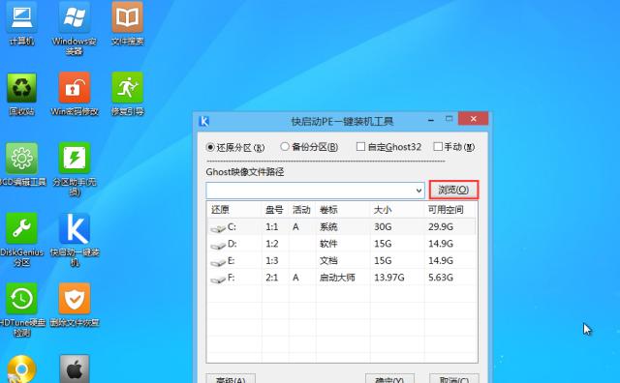The height and width of the screenshot is (383, 620).
Task: Close the 快启动PE一键装机工具 window
Action: pos(474,119)
